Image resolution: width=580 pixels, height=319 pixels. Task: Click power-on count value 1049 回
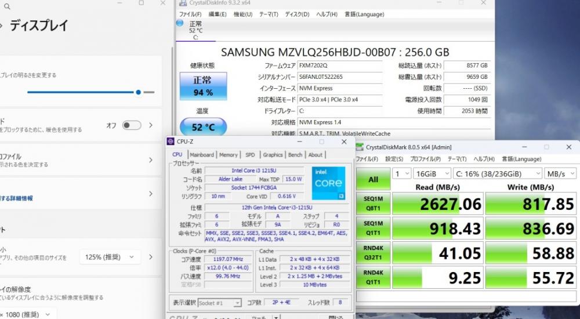point(467,100)
